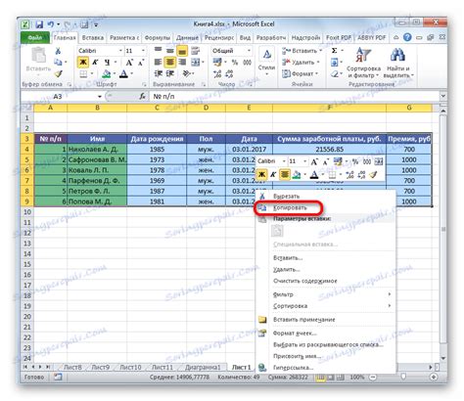Click the AutoSum sigma icon
The image size is (464, 401).
(335, 51)
